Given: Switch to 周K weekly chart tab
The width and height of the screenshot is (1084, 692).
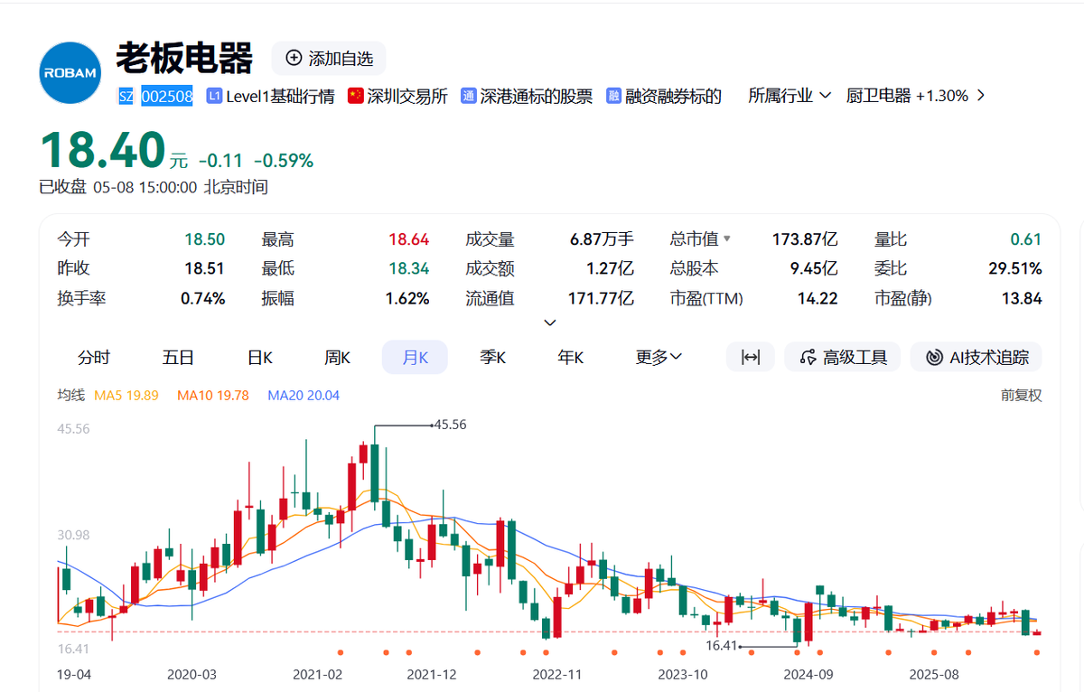Looking at the screenshot, I should 338,358.
